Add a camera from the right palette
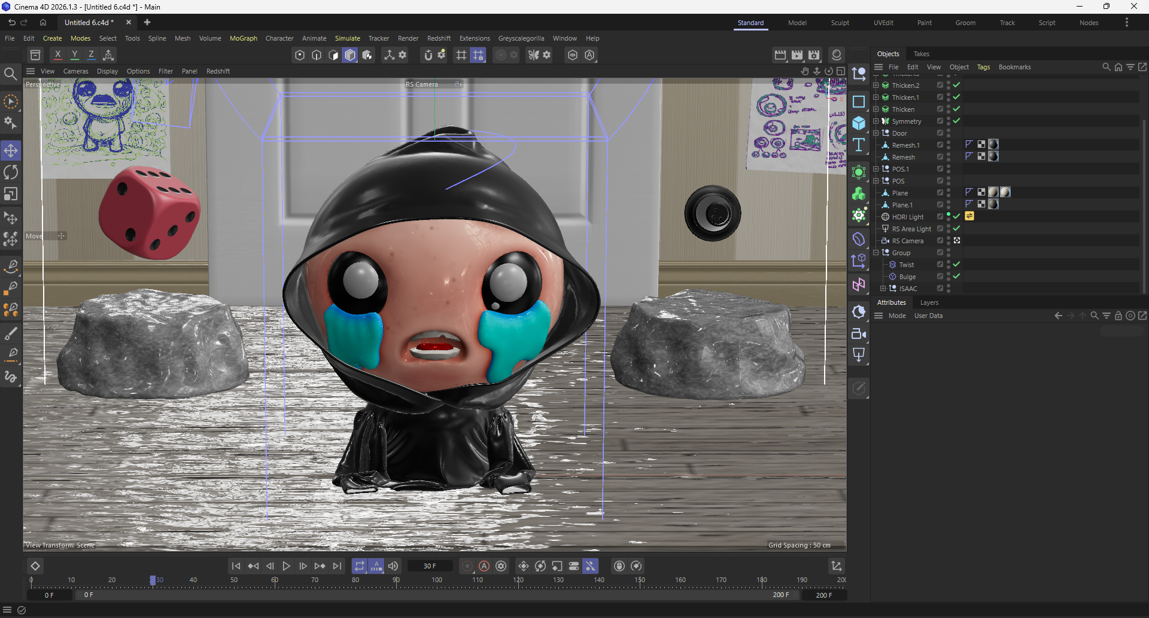Image resolution: width=1149 pixels, height=618 pixels. (x=859, y=334)
